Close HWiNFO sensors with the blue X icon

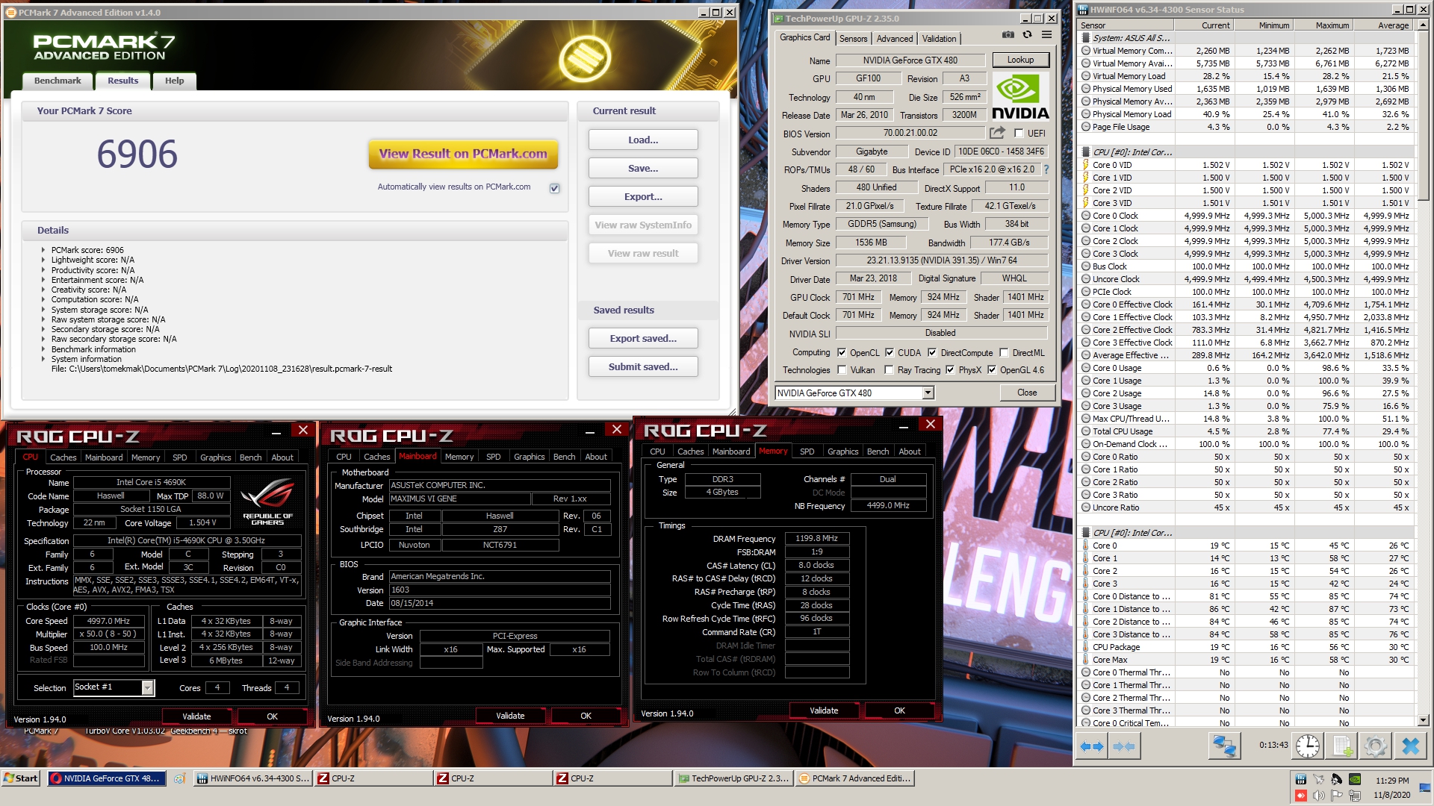coord(1410,746)
